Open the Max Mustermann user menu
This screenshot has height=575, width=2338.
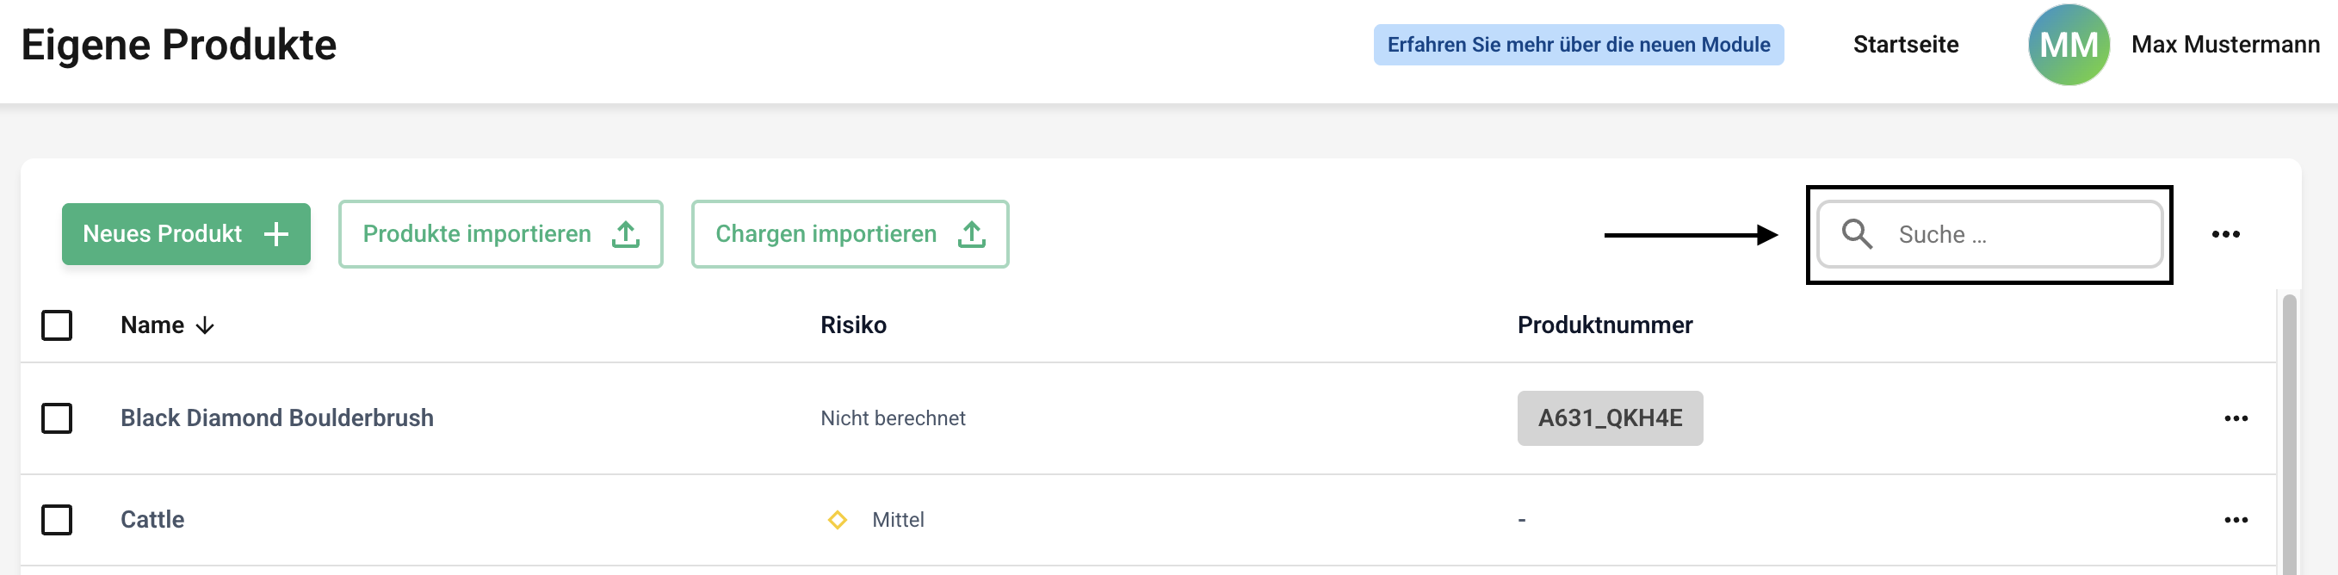2224,45
